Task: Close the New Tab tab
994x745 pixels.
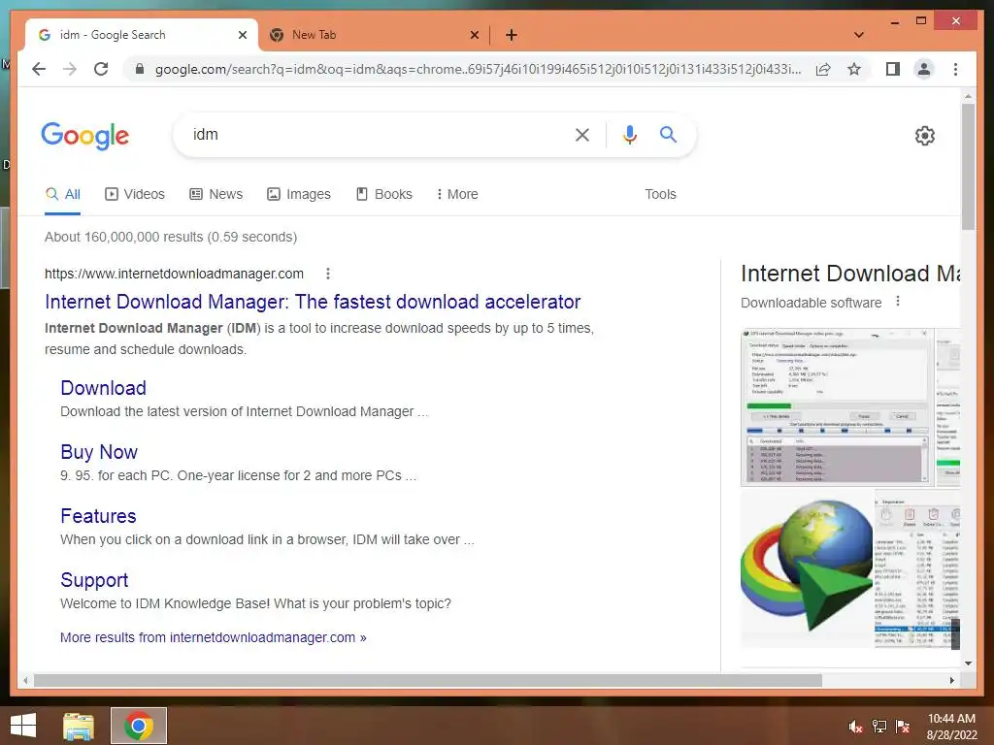Action: [474, 35]
